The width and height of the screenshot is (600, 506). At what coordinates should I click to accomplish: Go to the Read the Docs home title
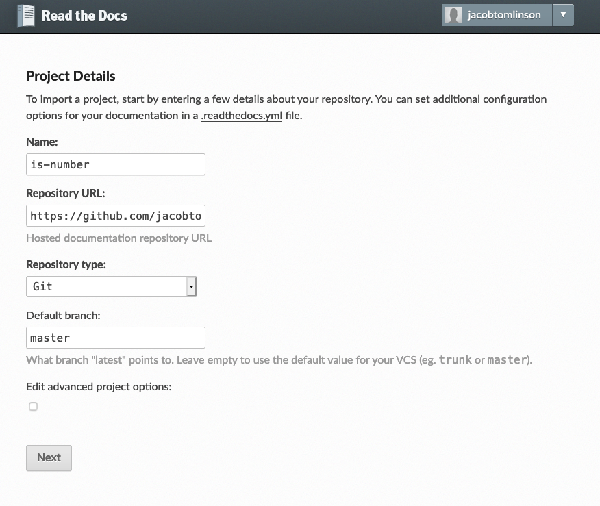coord(84,16)
